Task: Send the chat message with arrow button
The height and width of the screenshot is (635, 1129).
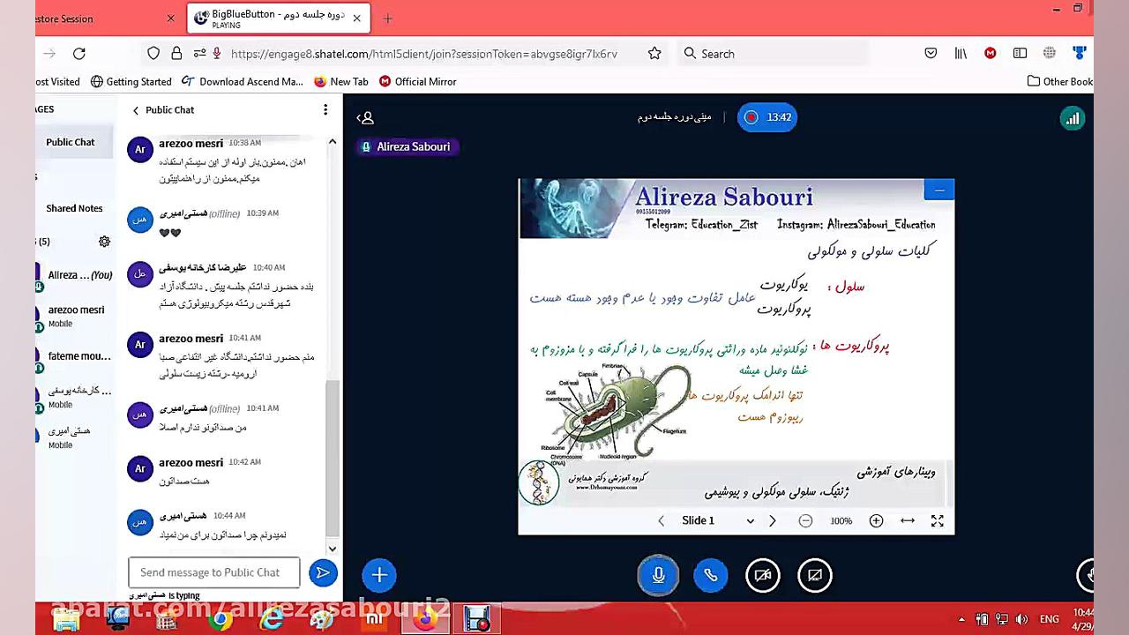Action: point(323,573)
